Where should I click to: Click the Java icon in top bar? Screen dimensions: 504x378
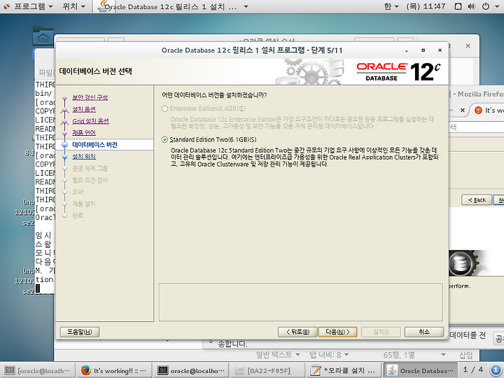[x=104, y=6]
